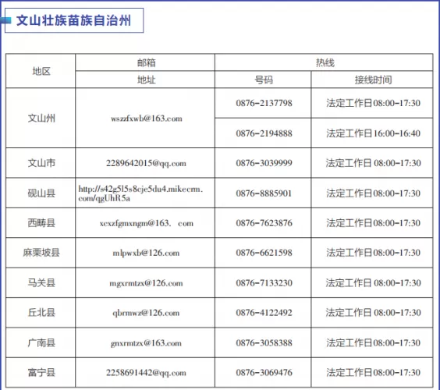Select phone number 0876-3069476
Screen dimensions: 440x390
(264, 373)
